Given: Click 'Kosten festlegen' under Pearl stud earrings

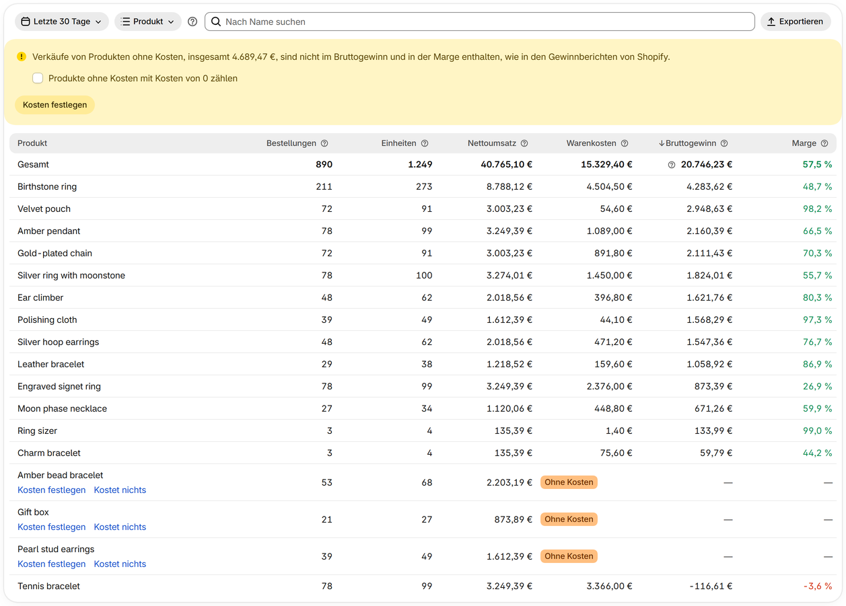Looking at the screenshot, I should [x=52, y=564].
